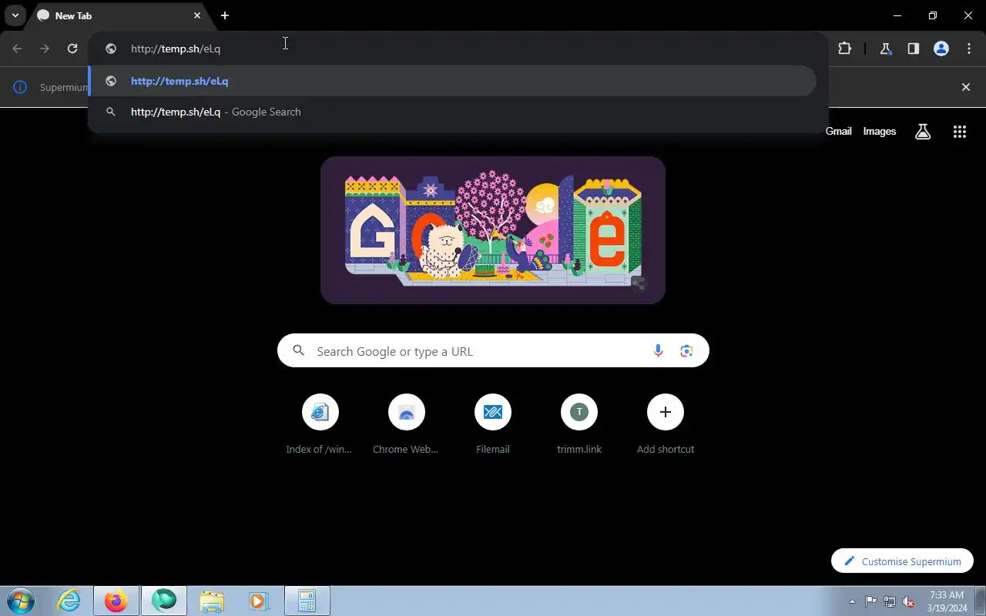Toggle the side panel button

913,49
